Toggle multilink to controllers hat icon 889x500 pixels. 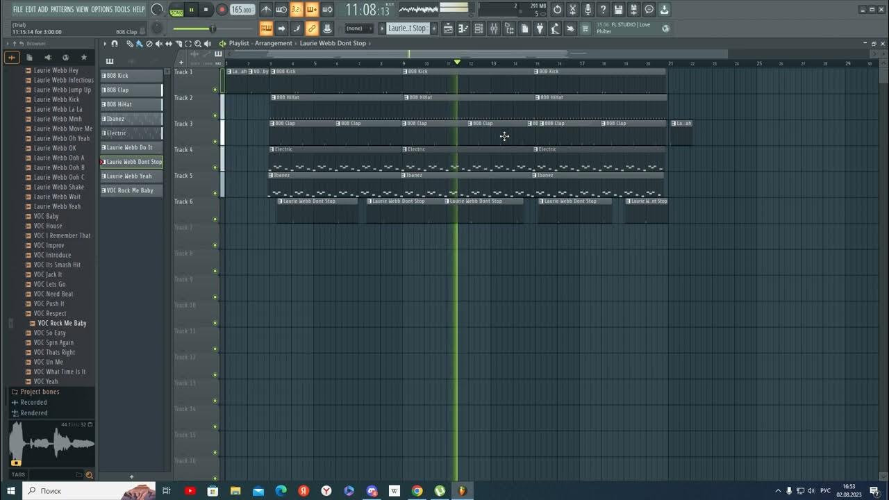[327, 28]
